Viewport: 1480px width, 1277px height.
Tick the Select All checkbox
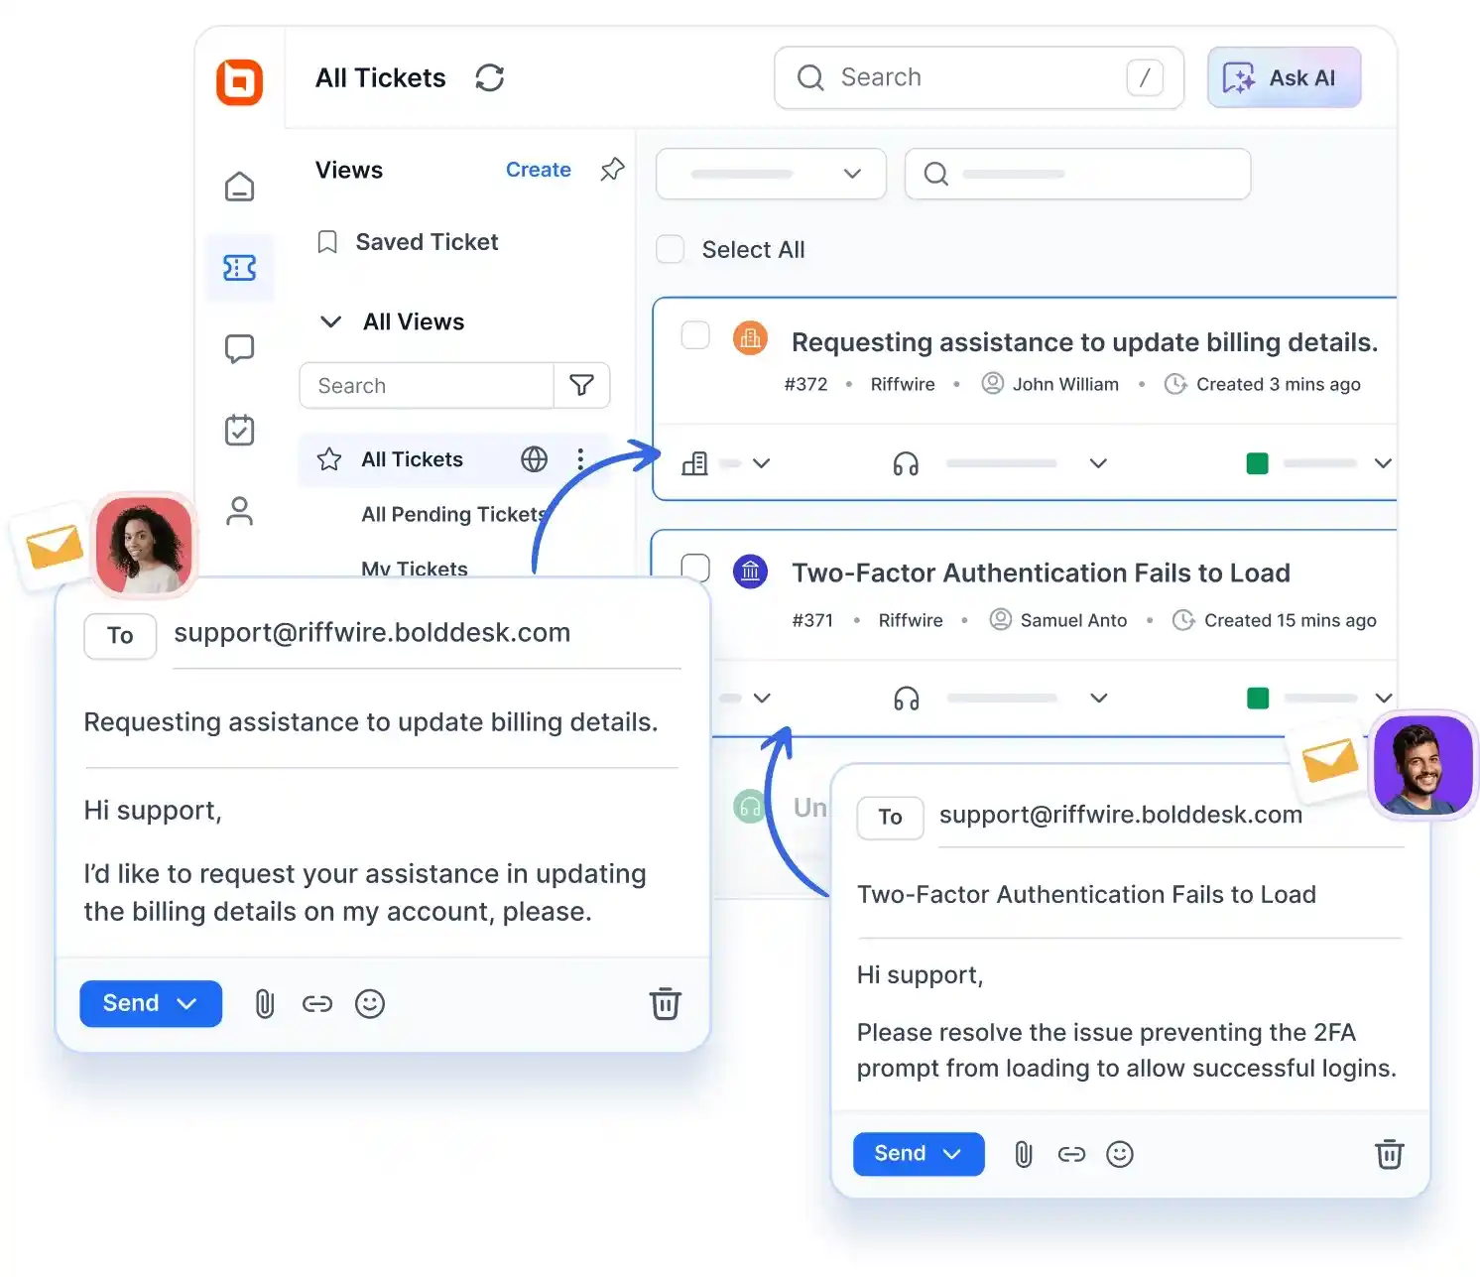(x=671, y=249)
